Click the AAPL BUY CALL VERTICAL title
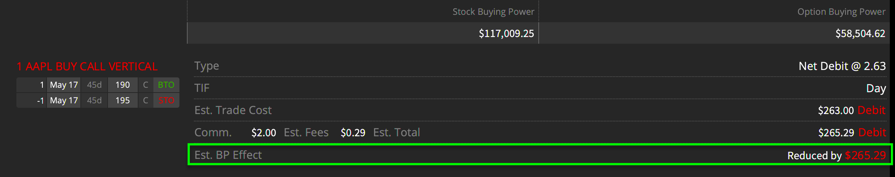895x177 pixels. (x=87, y=66)
